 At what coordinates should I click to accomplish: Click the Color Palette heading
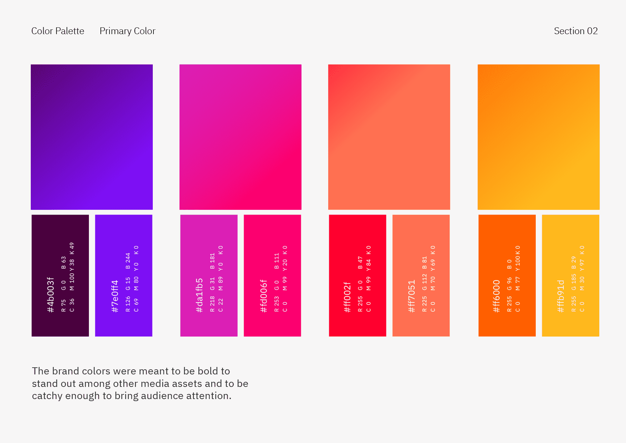point(58,31)
